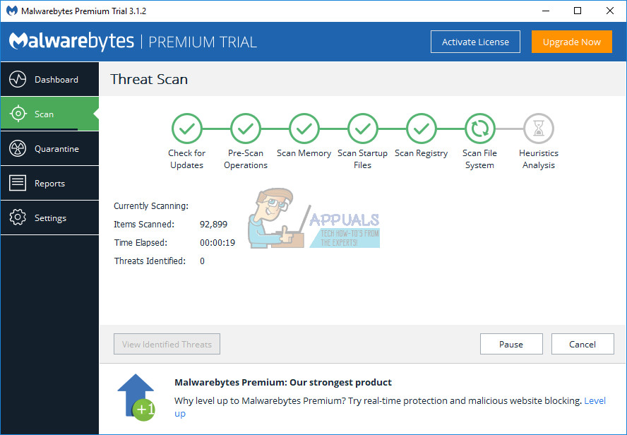Click the Scan crosshair icon in sidebar
This screenshot has width=627, height=435.
[18, 114]
